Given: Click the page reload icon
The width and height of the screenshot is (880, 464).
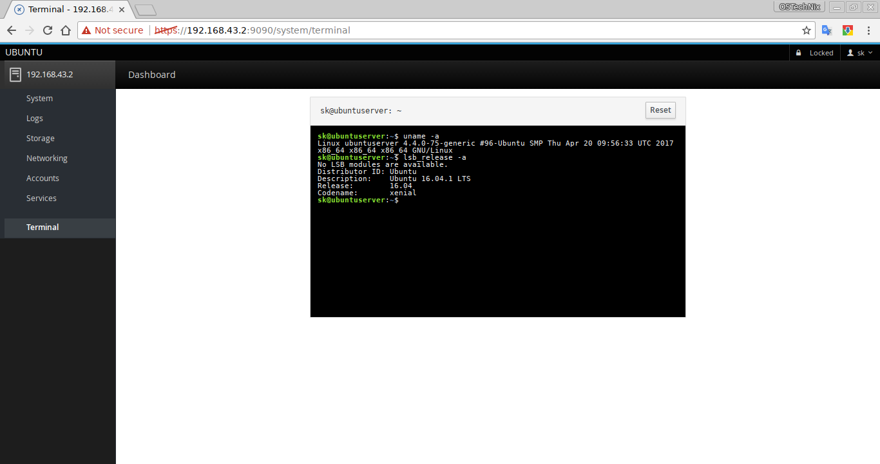Looking at the screenshot, I should 47,30.
